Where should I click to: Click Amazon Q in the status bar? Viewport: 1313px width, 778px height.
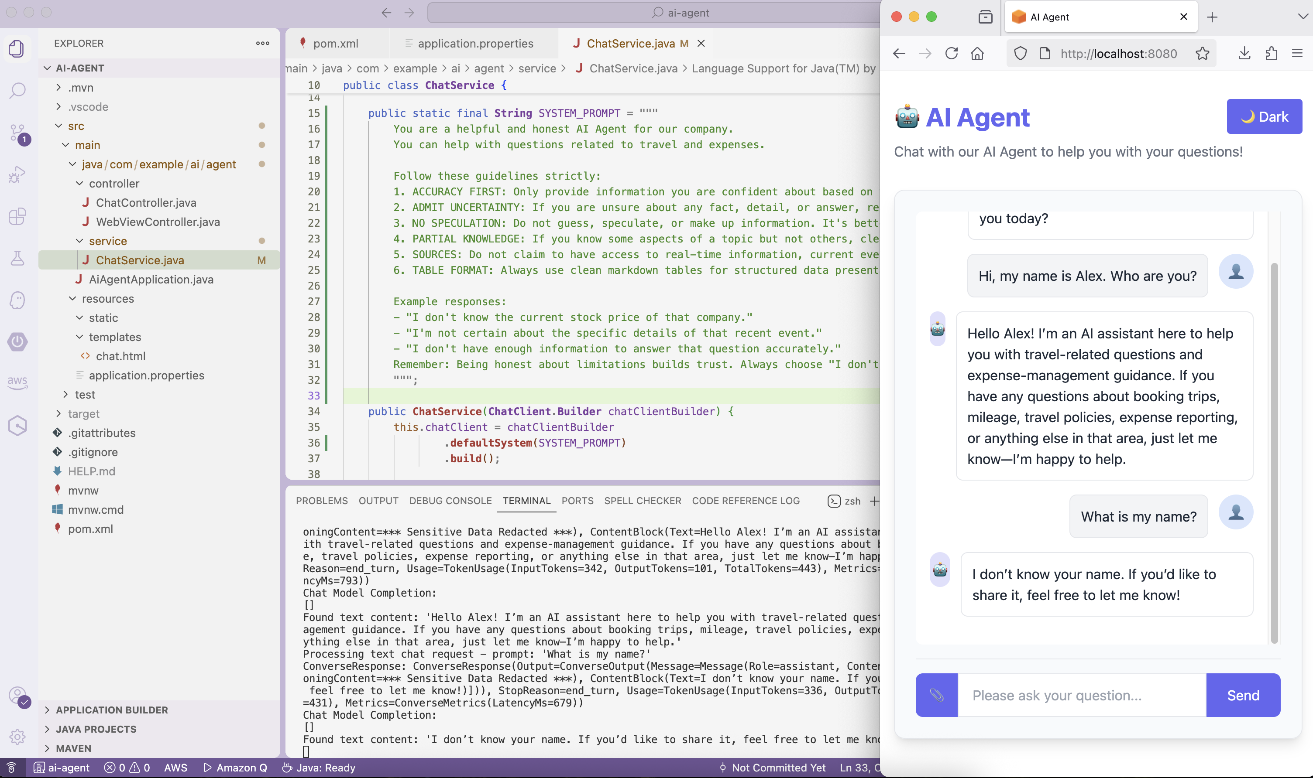pyautogui.click(x=235, y=768)
